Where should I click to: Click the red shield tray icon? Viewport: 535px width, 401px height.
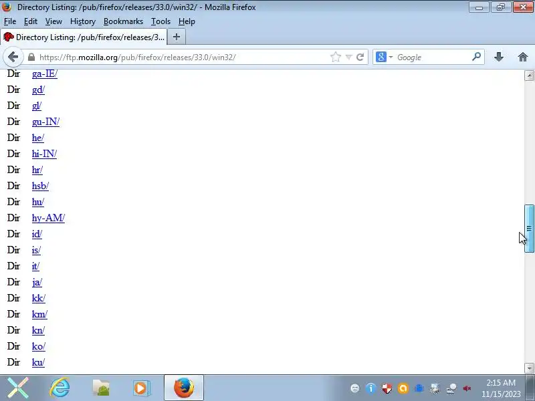pyautogui.click(x=387, y=388)
